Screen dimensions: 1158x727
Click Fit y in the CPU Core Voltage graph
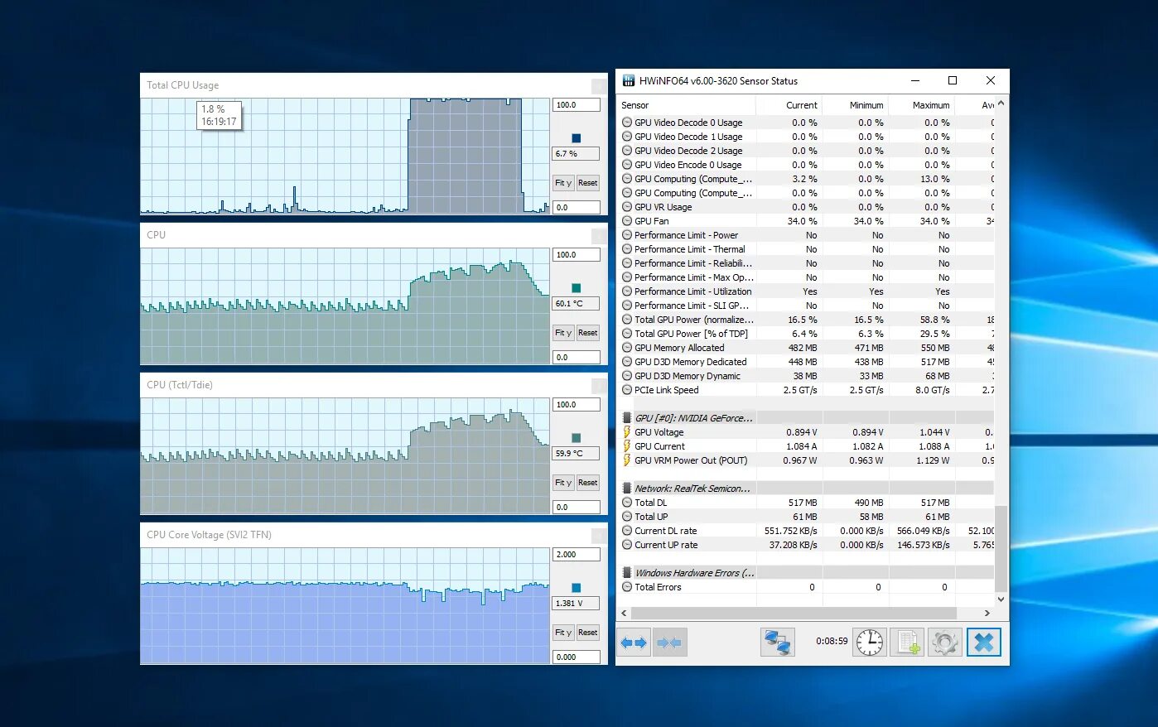coord(563,633)
